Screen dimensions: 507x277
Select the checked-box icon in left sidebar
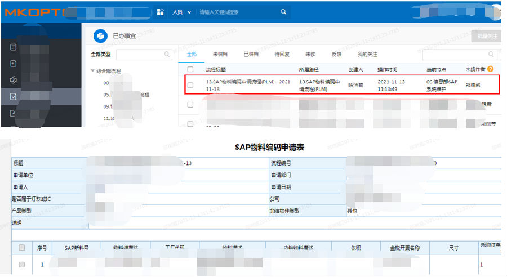point(13,96)
